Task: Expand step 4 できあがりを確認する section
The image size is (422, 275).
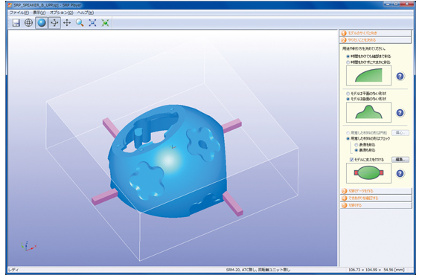Action: click(x=376, y=198)
